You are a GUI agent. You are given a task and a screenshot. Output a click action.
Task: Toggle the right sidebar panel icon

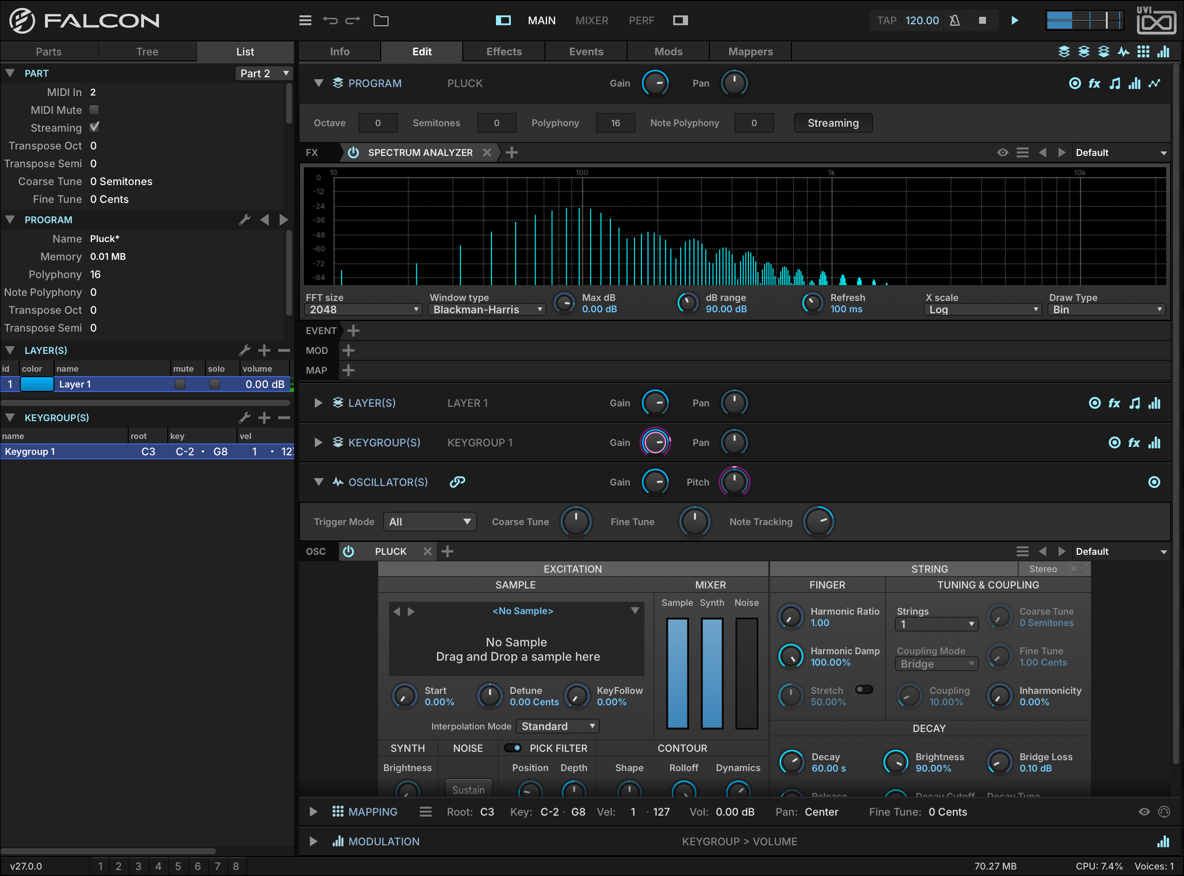tap(680, 20)
